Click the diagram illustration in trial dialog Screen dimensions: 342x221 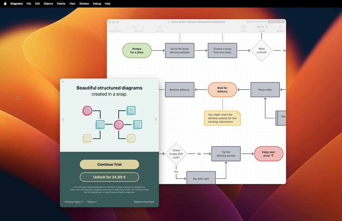pos(112,125)
